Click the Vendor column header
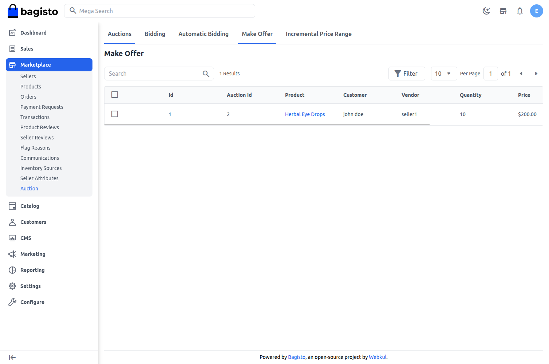Viewport: 549px width, 364px height. click(x=410, y=95)
